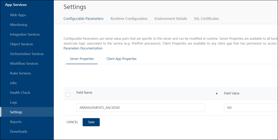
Task: Select Jobs from the sidebar
Action: [13, 83]
